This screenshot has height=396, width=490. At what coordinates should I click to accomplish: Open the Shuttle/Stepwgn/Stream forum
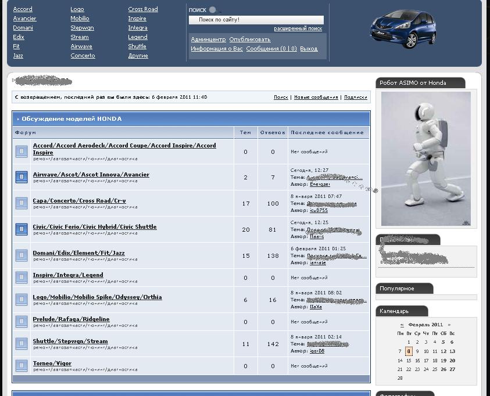click(x=70, y=341)
